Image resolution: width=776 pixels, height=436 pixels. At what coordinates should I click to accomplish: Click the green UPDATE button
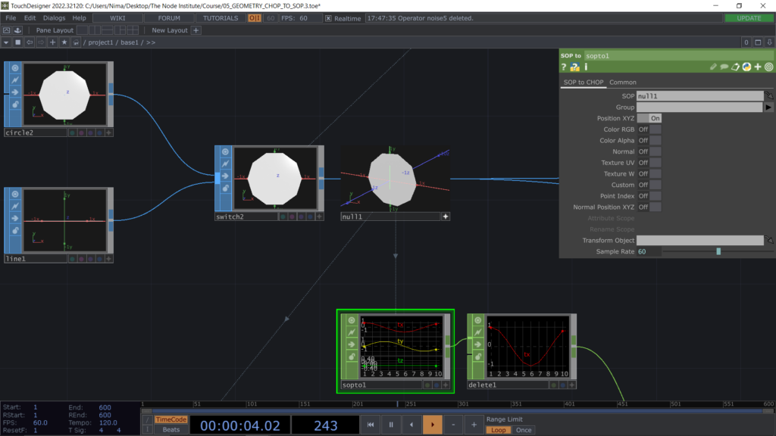pyautogui.click(x=749, y=18)
